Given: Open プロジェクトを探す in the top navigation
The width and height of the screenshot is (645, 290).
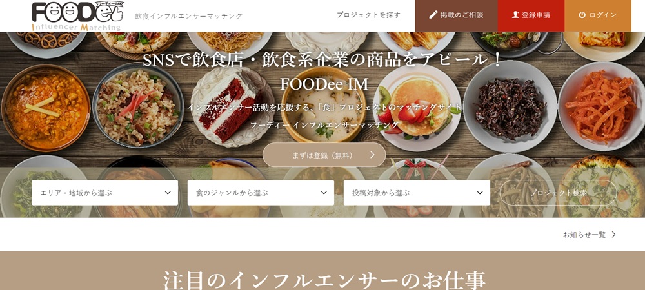Looking at the screenshot, I should [x=368, y=15].
